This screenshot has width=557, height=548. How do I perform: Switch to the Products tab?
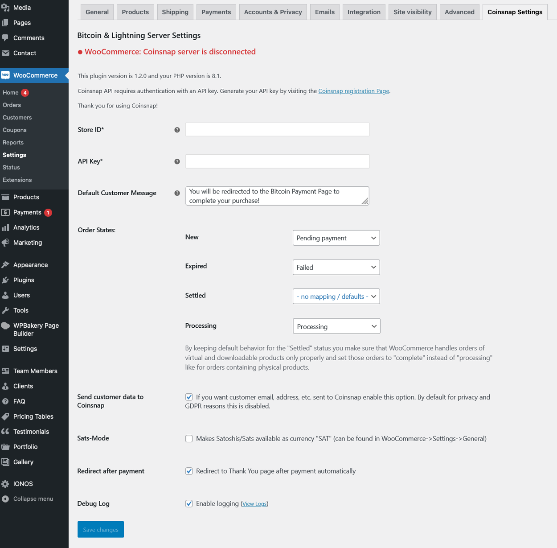pyautogui.click(x=135, y=12)
